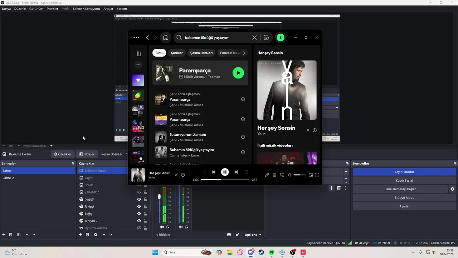Open the Sahne Koleksiyonu menu
Image resolution: width=458 pixels, height=258 pixels.
86,9
